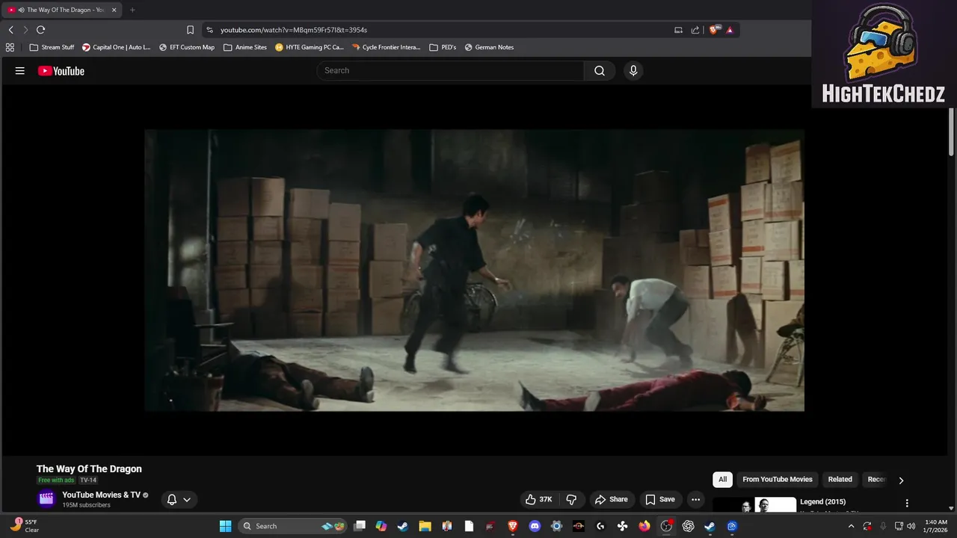Click the Free with ads badge

pos(56,480)
